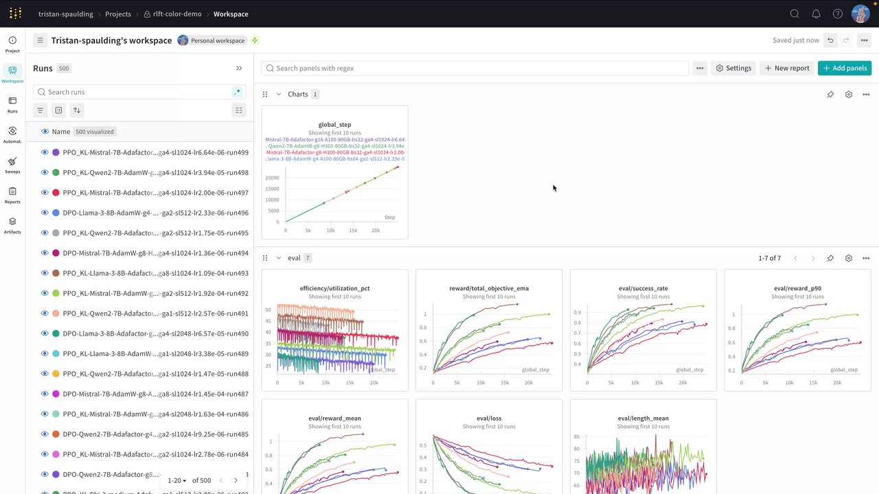879x494 pixels.
Task: Toggle visibility of DPO-Llama-3-8B run496
Action: coord(45,213)
